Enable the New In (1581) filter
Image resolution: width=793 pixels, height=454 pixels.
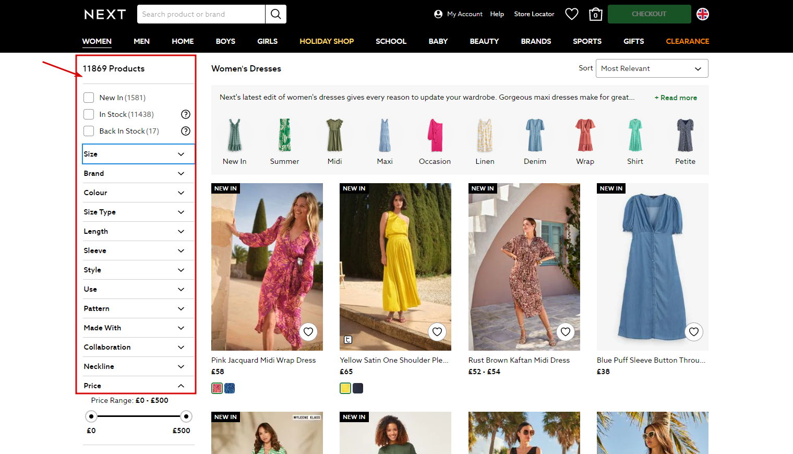pyautogui.click(x=89, y=97)
